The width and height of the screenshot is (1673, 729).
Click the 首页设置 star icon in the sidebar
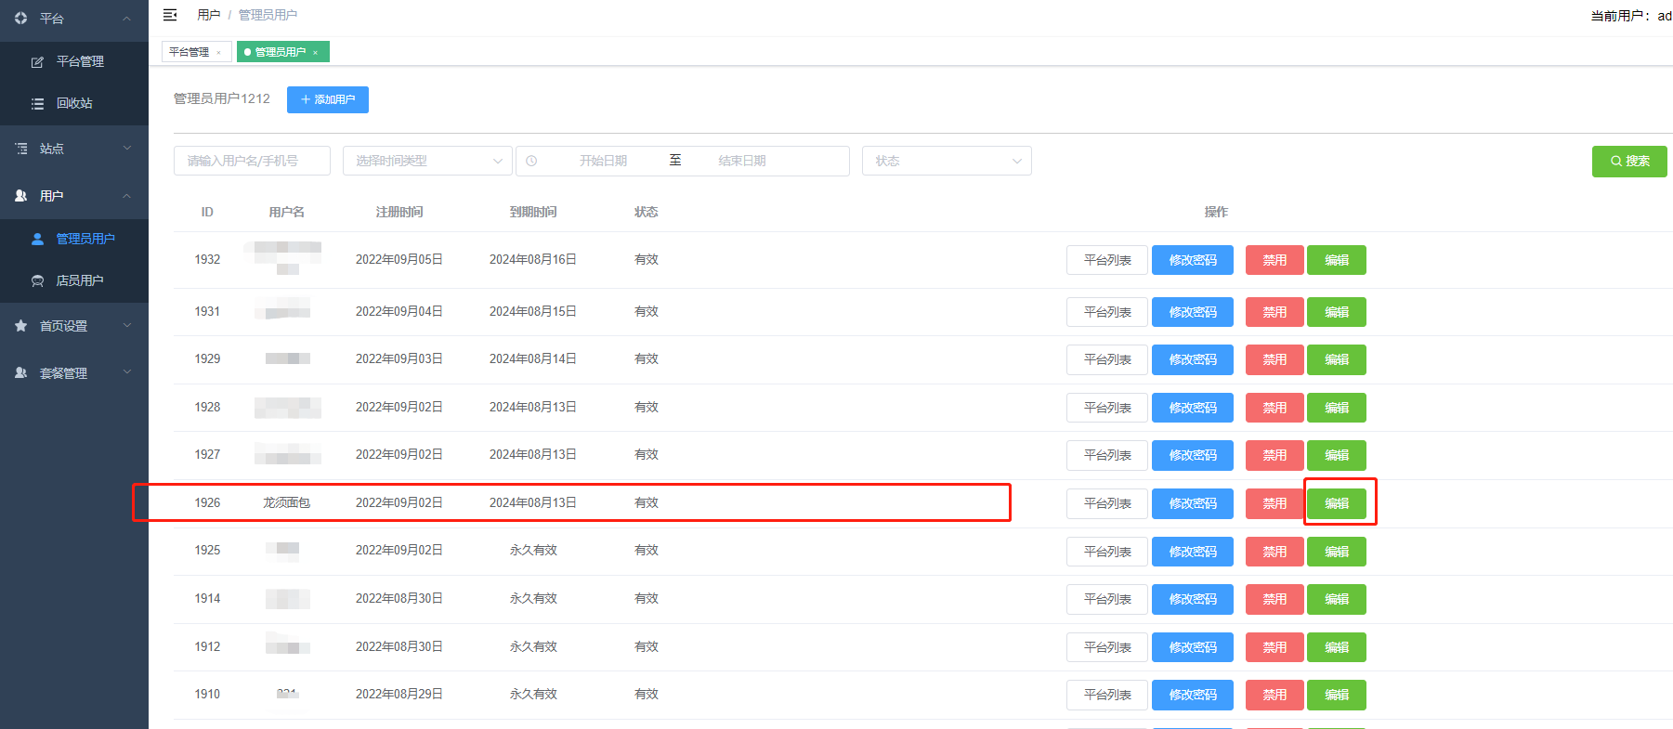pyautogui.click(x=20, y=326)
